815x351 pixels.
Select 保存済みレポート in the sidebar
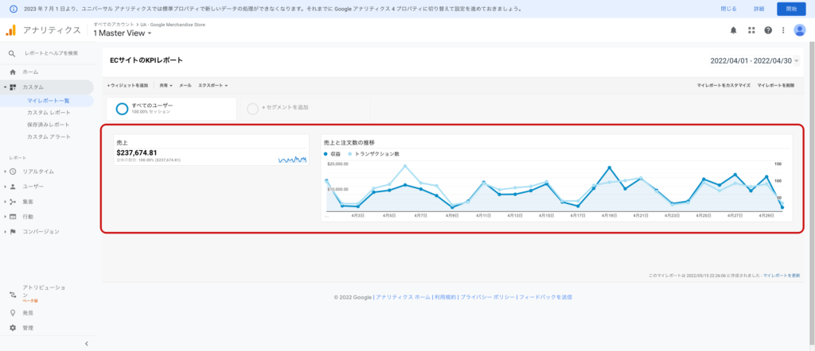[49, 125]
